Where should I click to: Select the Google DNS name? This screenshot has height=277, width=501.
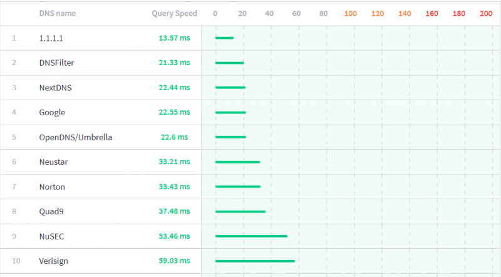(x=52, y=113)
